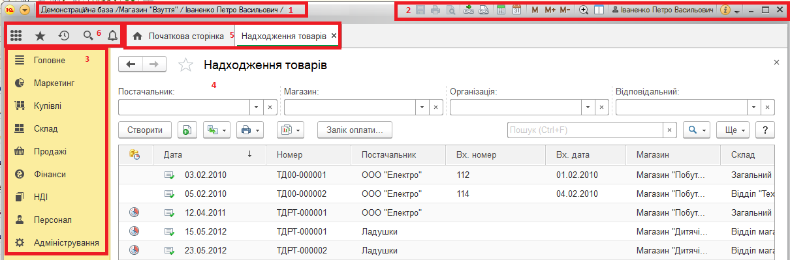This screenshot has width=790, height=260.
Task: Open the Головне section
Action: (x=56, y=60)
